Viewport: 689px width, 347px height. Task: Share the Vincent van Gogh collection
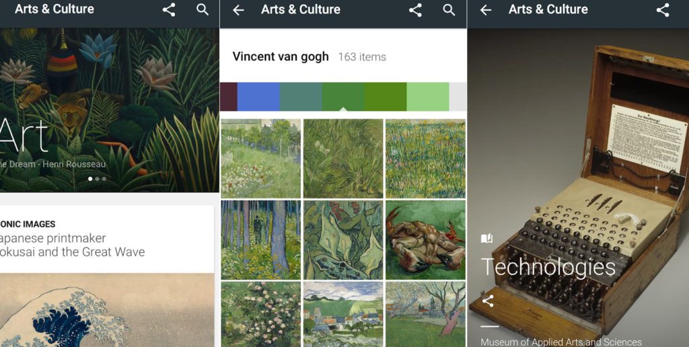pyautogui.click(x=415, y=10)
